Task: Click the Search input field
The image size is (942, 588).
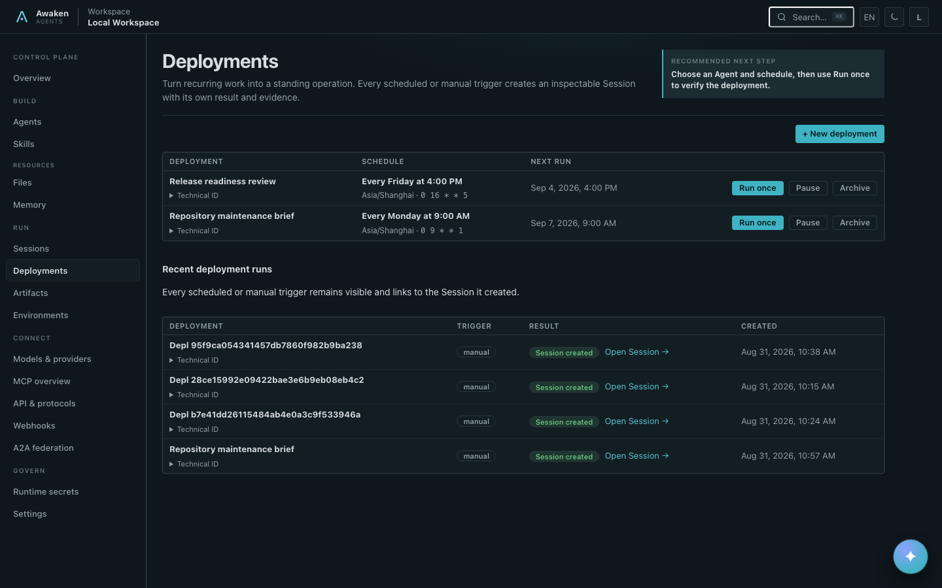Action: tap(811, 17)
